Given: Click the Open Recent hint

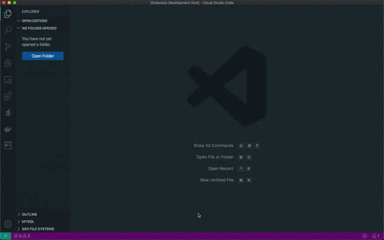Looking at the screenshot, I should (229, 169).
